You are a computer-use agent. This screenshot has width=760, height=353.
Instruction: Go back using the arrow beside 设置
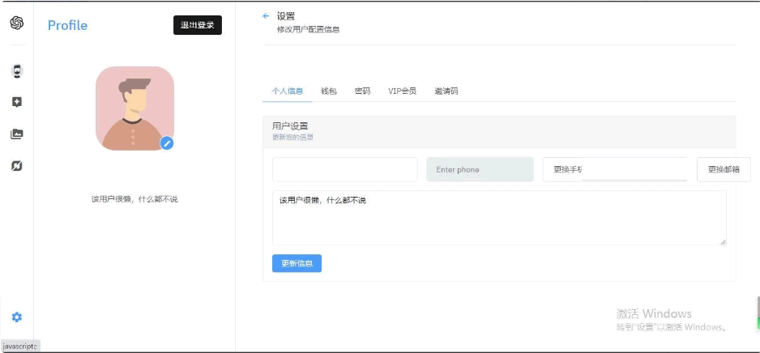(266, 15)
